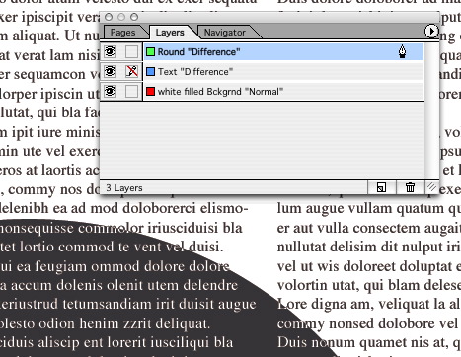Click blue color swatch of Text layer
461x357 pixels.
(x=150, y=71)
